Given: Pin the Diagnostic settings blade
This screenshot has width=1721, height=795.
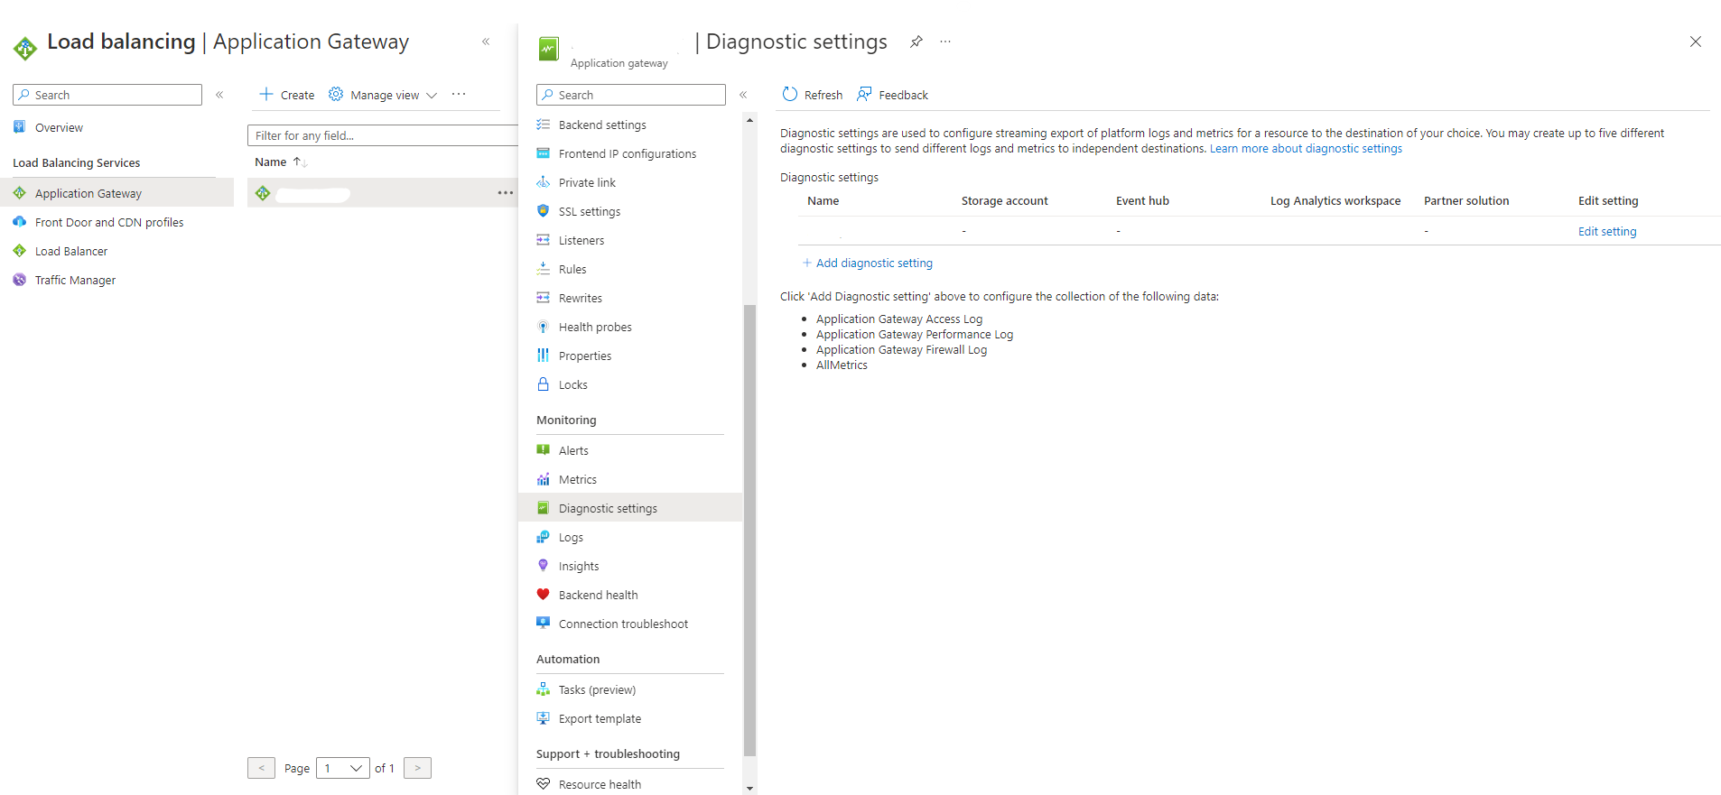Looking at the screenshot, I should (x=916, y=42).
